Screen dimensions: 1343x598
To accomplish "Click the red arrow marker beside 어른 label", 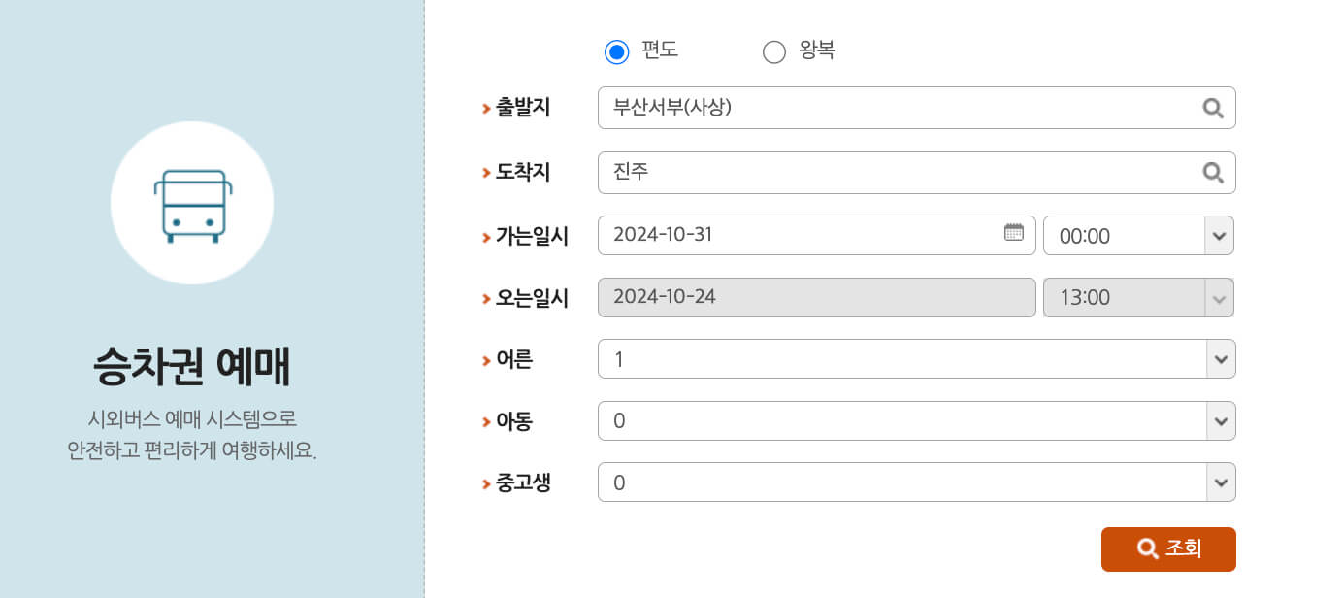I will [x=487, y=359].
